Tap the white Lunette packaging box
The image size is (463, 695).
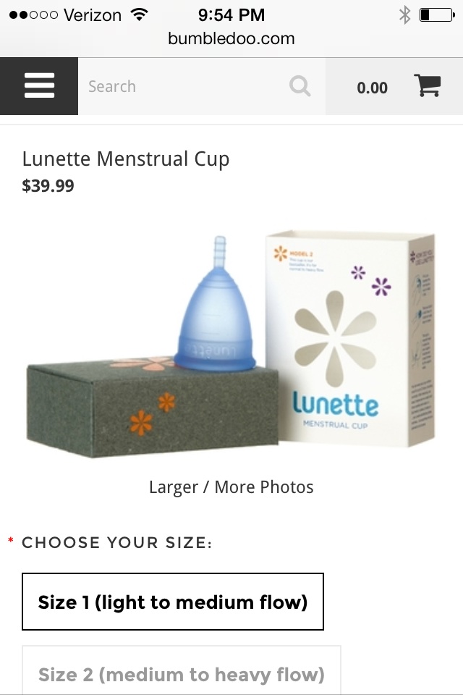coord(350,338)
